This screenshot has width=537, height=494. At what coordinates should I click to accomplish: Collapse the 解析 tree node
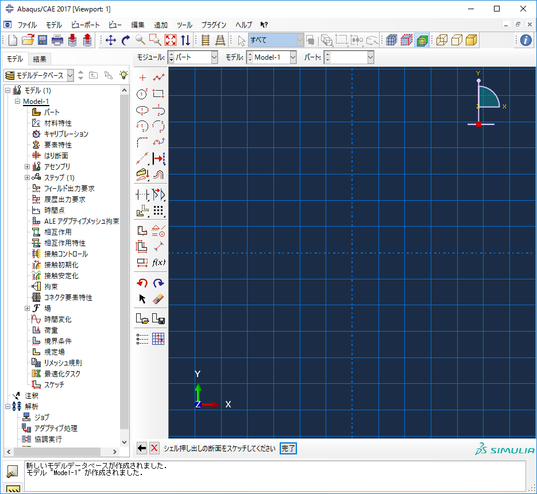point(7,407)
